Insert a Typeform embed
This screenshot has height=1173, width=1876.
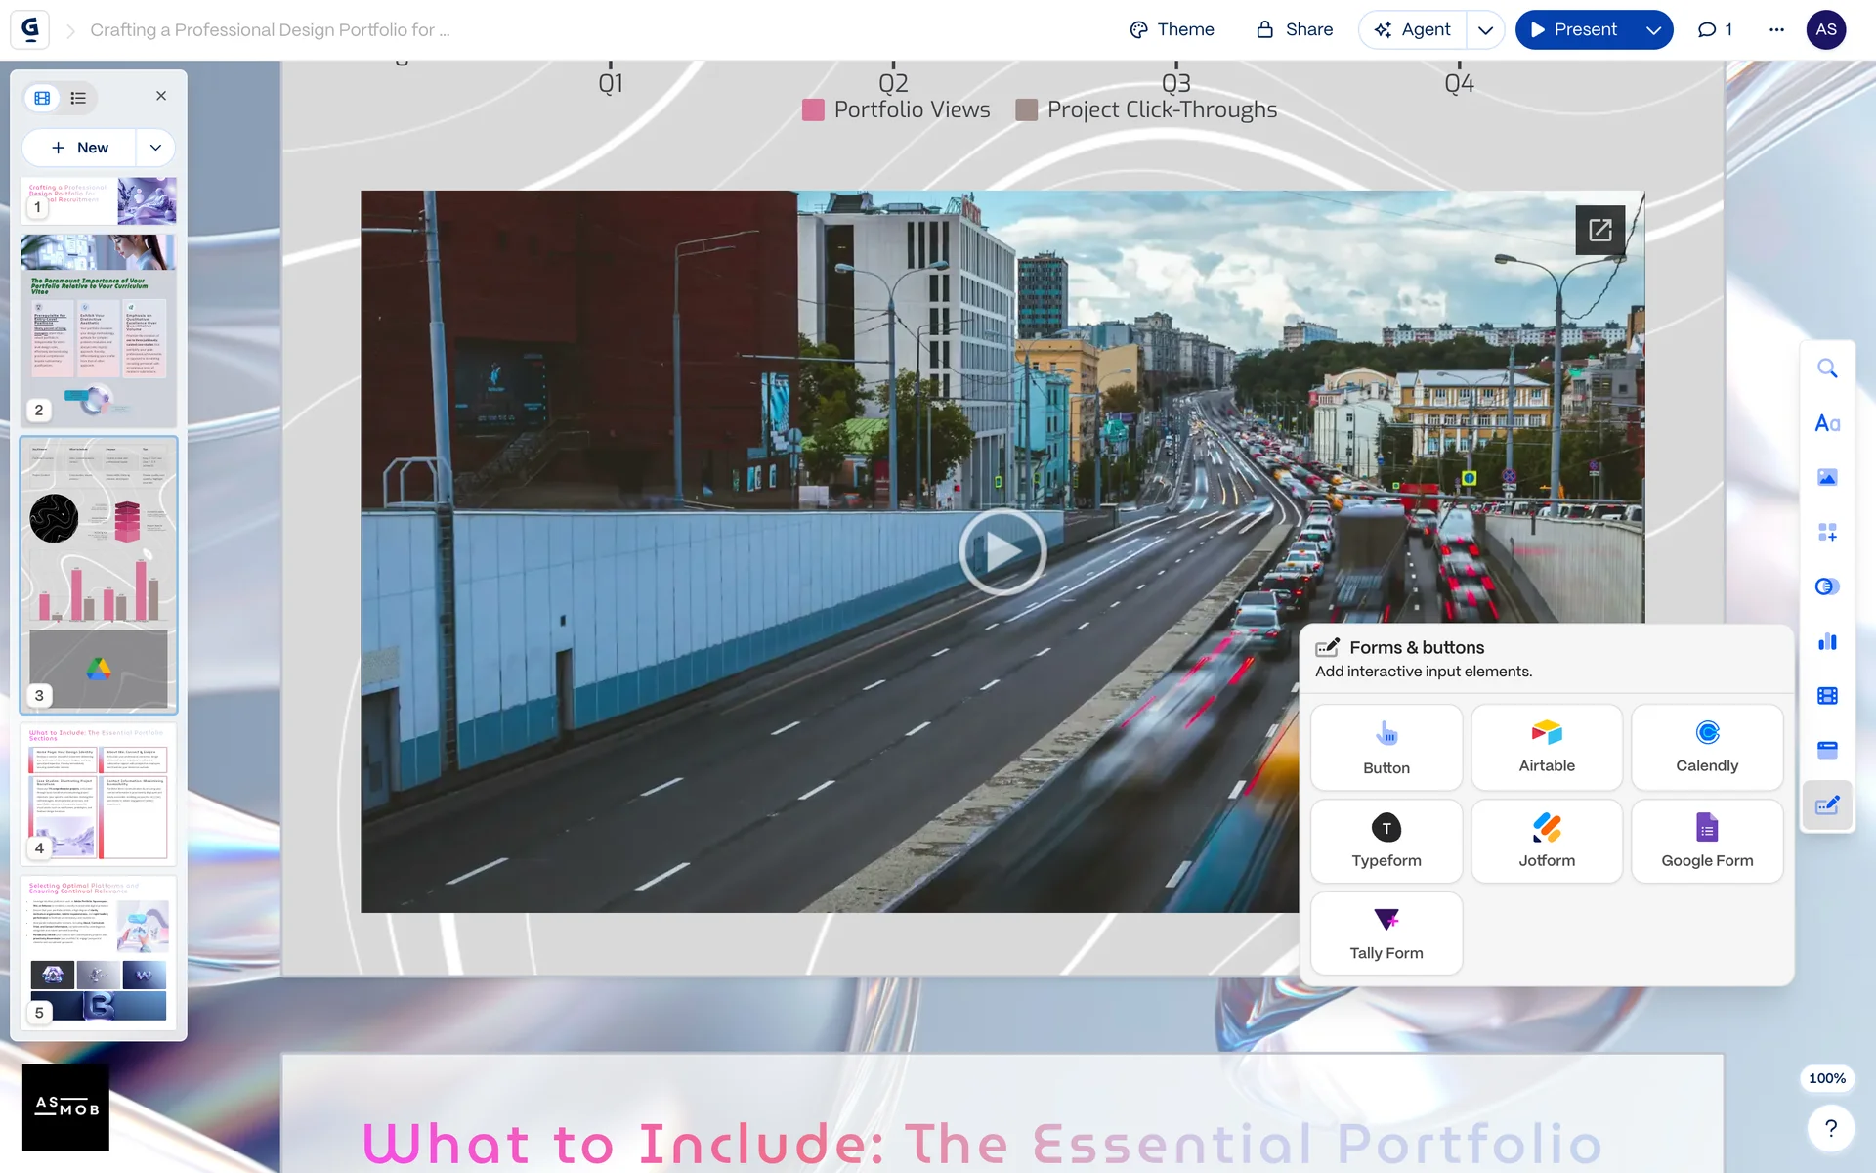point(1386,841)
